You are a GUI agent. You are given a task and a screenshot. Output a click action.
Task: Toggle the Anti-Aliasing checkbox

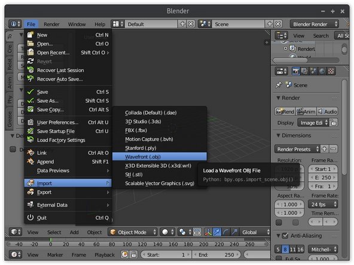coord(285,236)
